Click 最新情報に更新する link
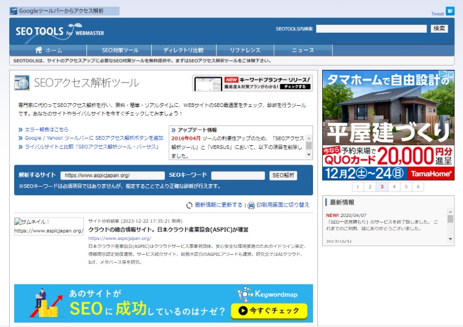463x327 pixels. 218,205
